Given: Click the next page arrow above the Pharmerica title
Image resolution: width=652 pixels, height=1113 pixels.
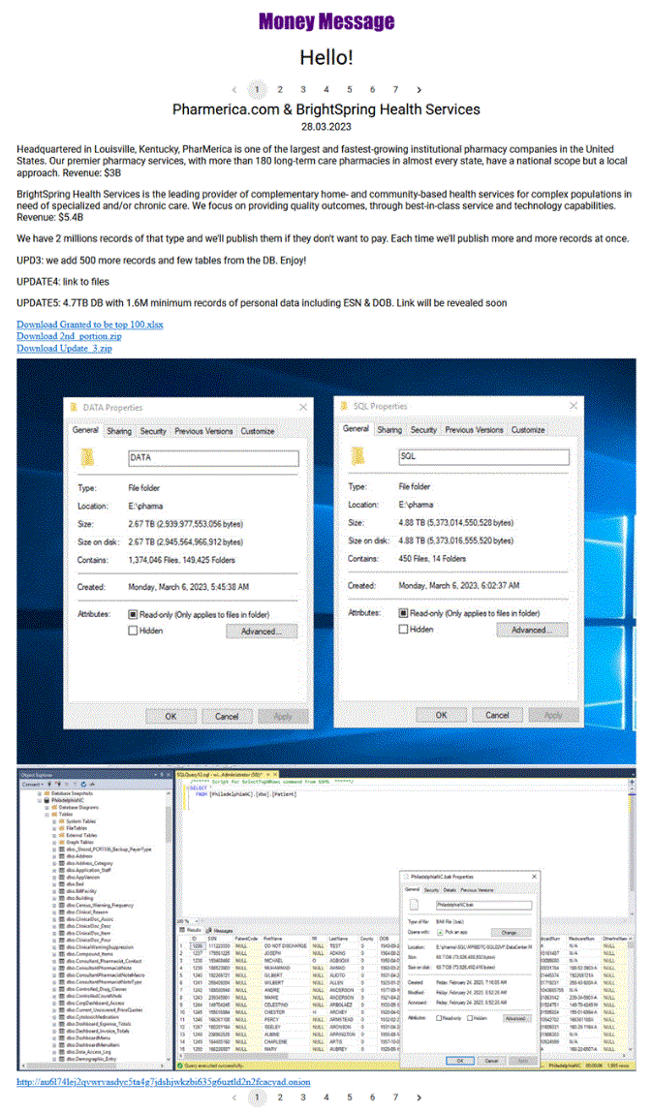Looking at the screenshot, I should 419,89.
